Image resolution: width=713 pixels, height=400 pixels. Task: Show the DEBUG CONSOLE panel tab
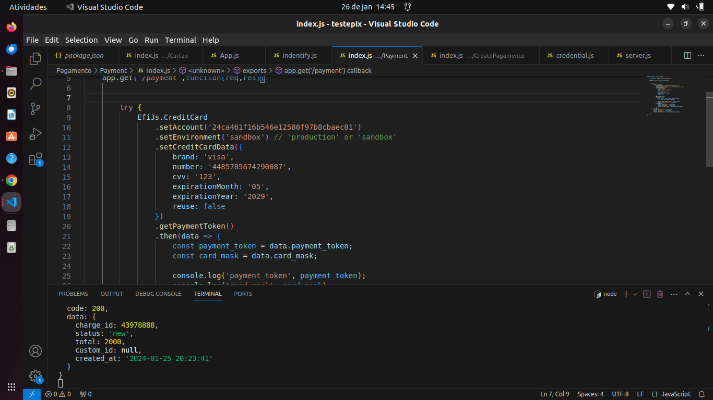click(x=158, y=294)
